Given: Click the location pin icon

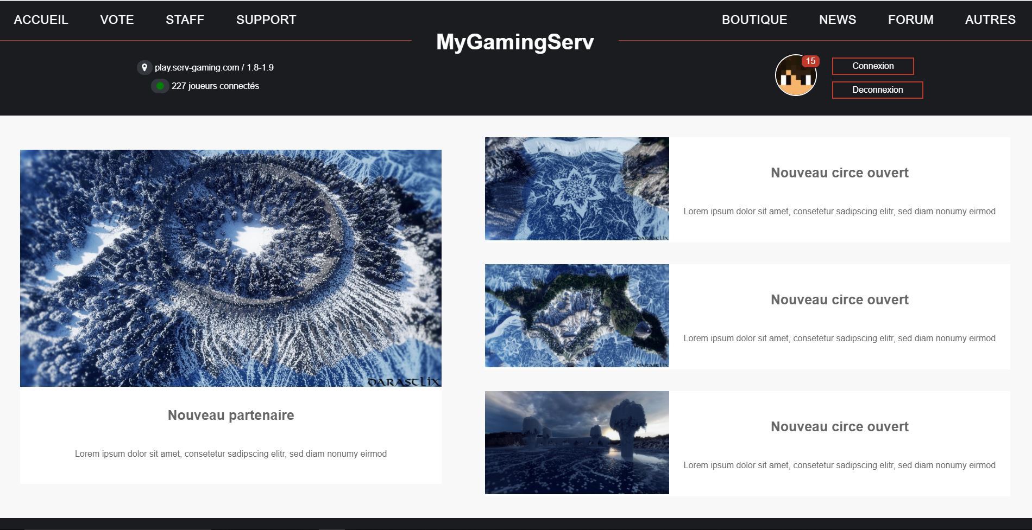Looking at the screenshot, I should 144,67.
